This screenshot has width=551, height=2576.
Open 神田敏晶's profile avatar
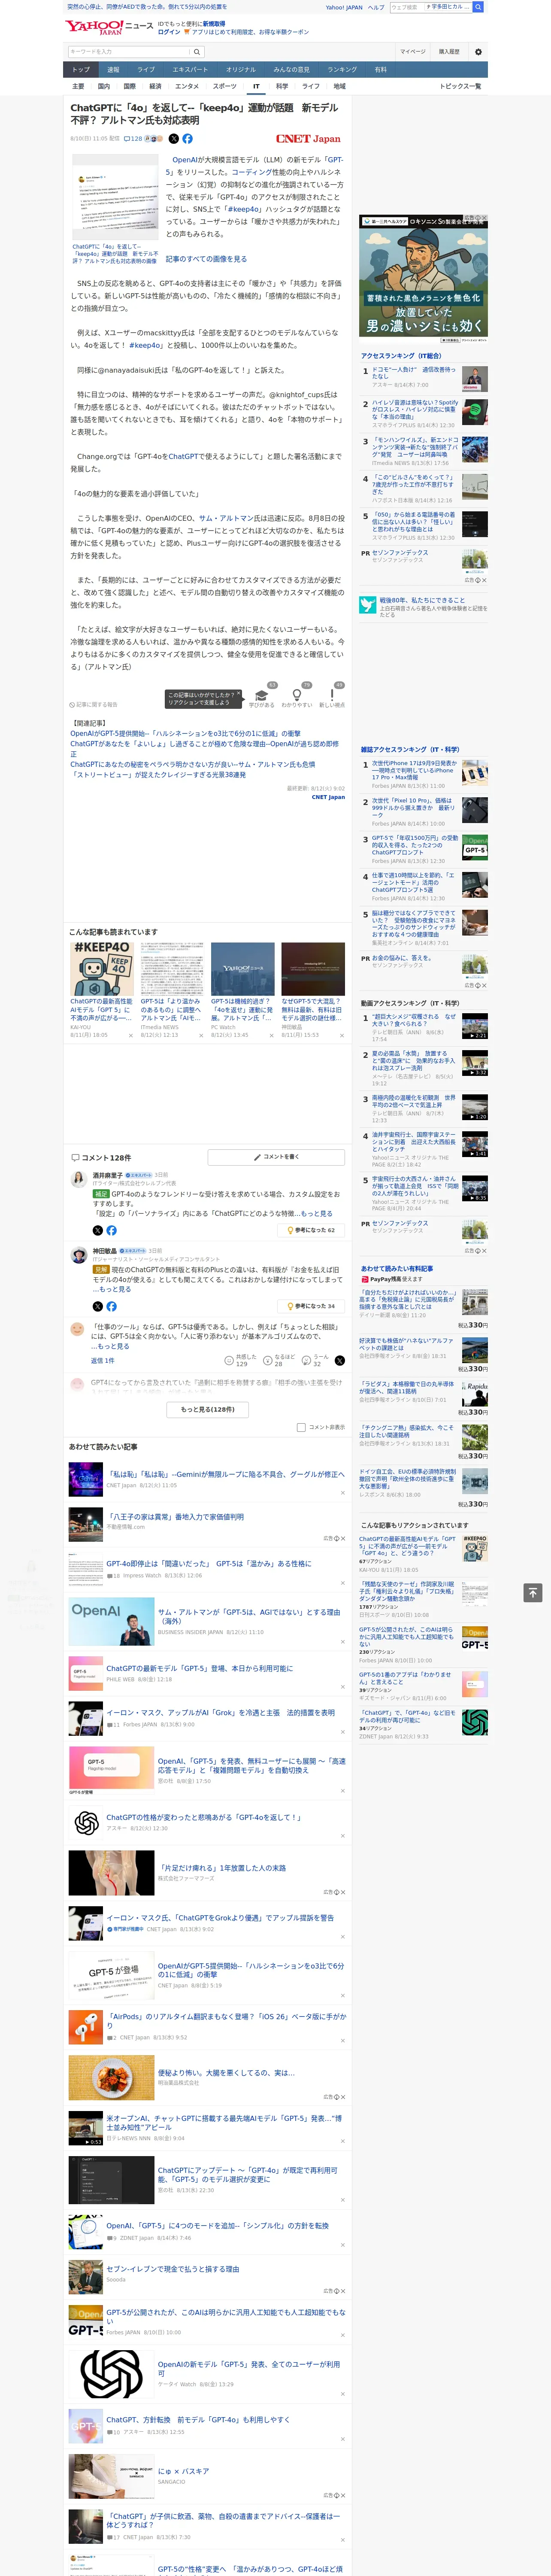pos(78,1255)
